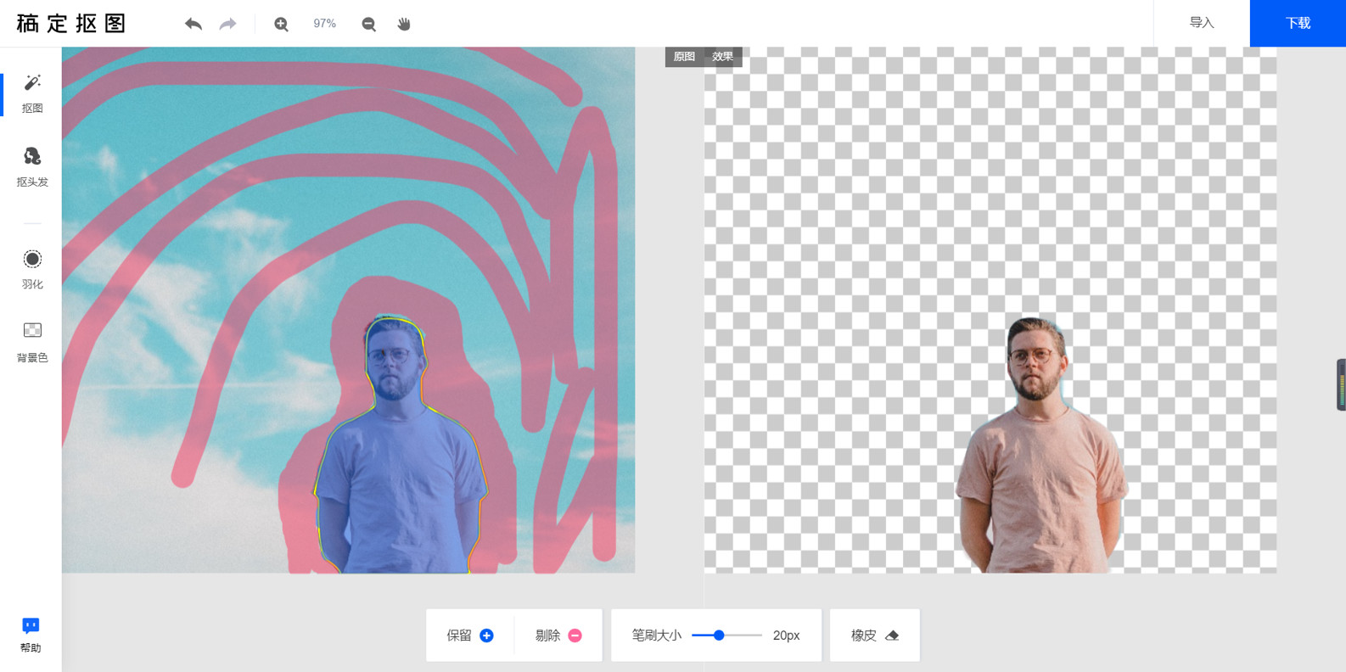Click the zoom out magnifier icon
1346x672 pixels.
click(x=368, y=24)
